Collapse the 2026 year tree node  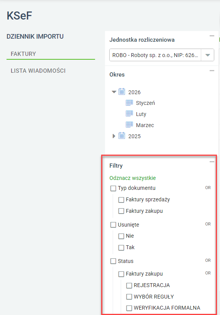[114, 92]
